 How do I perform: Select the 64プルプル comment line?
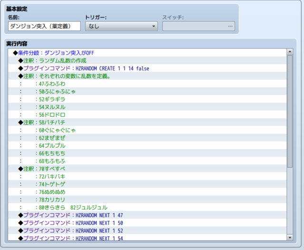point(147,146)
